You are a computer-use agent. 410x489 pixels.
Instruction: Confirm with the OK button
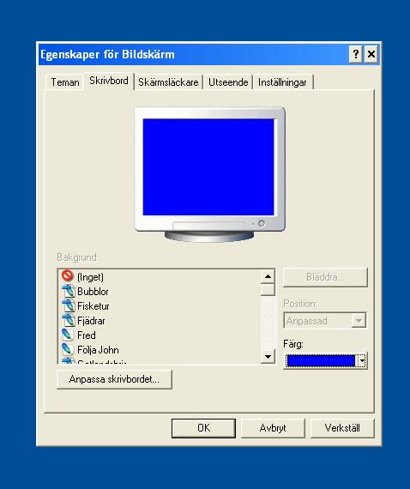tap(203, 428)
